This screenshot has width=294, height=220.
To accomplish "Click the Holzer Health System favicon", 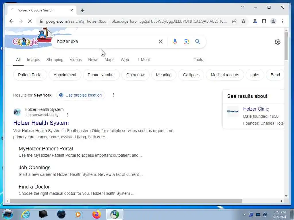I will click(x=17, y=112).
